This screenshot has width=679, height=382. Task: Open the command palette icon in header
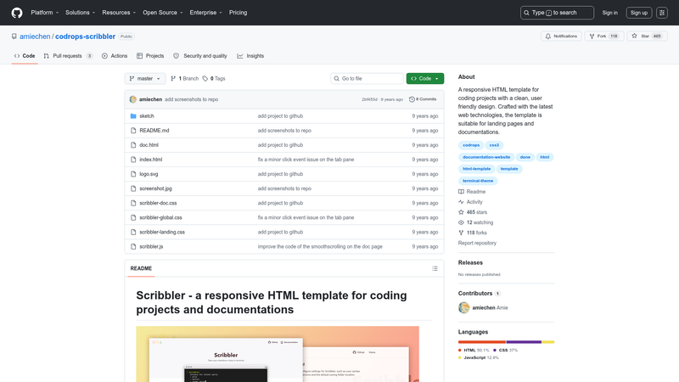(662, 13)
